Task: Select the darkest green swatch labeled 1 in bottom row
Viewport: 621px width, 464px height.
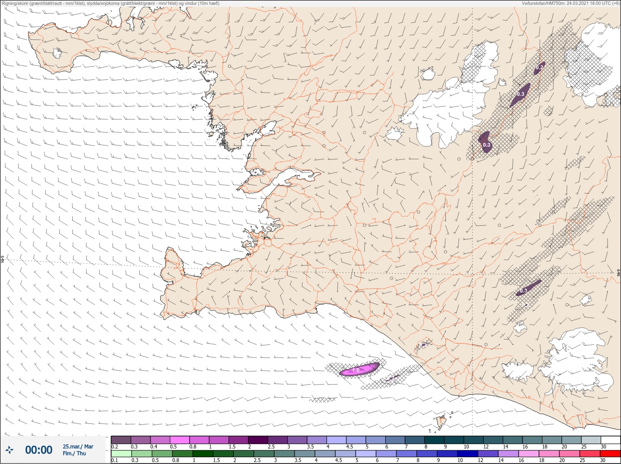Action: pos(202,454)
